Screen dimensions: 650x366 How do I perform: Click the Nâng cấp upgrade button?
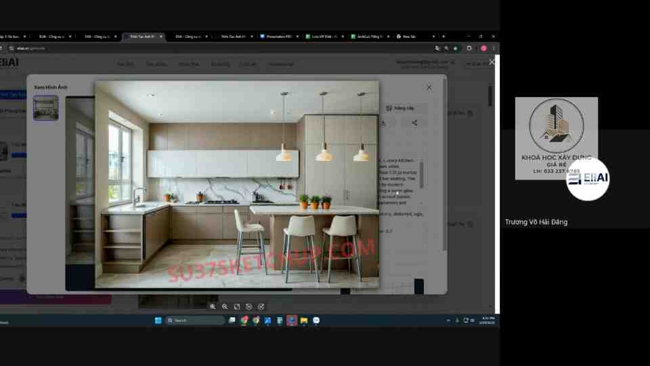[400, 108]
